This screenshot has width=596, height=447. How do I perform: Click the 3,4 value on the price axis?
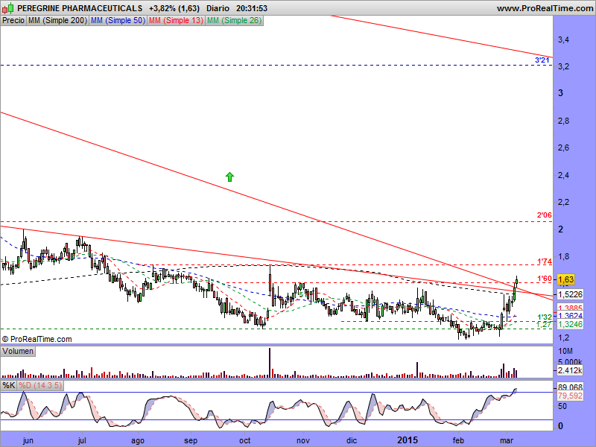click(563, 39)
